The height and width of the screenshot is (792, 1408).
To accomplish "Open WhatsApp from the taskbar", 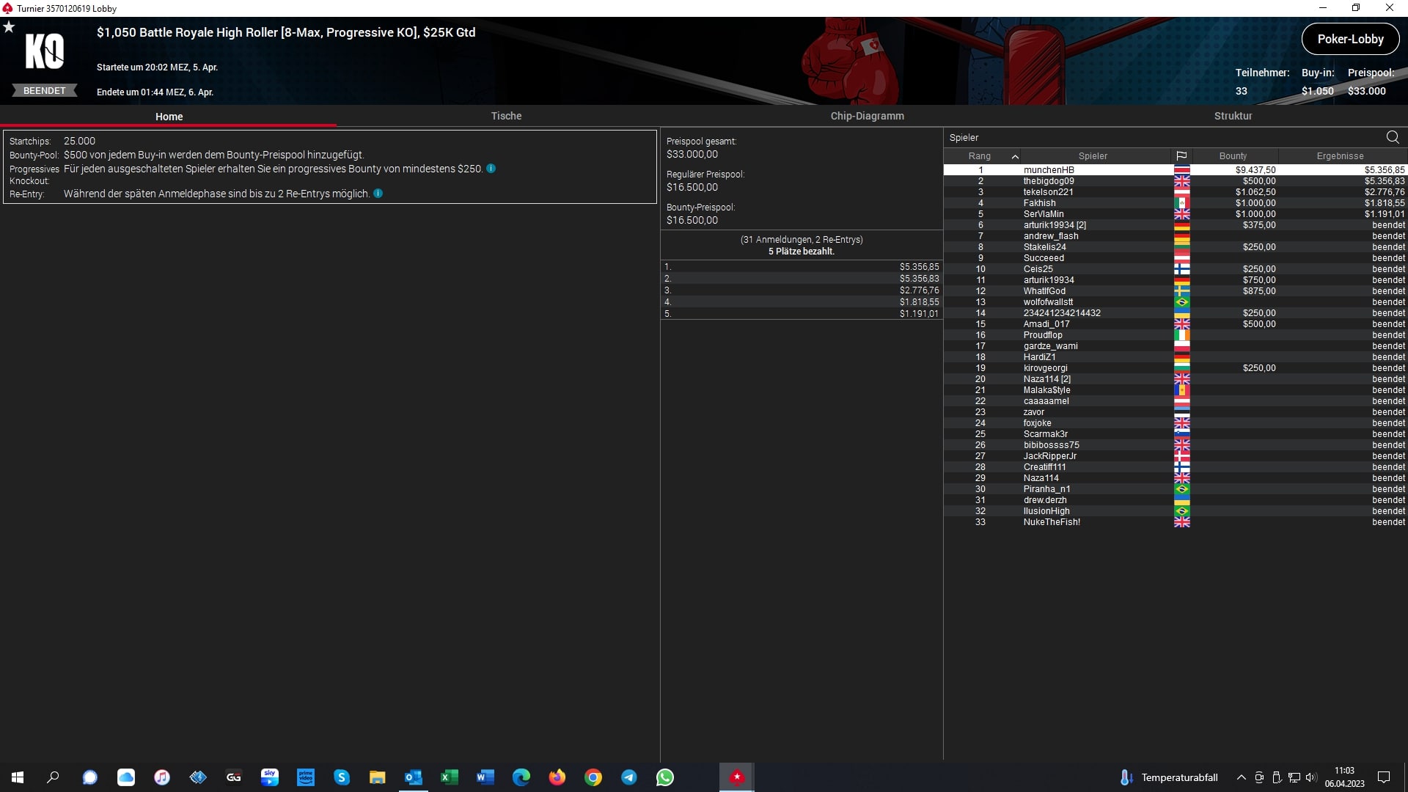I will coord(665,777).
